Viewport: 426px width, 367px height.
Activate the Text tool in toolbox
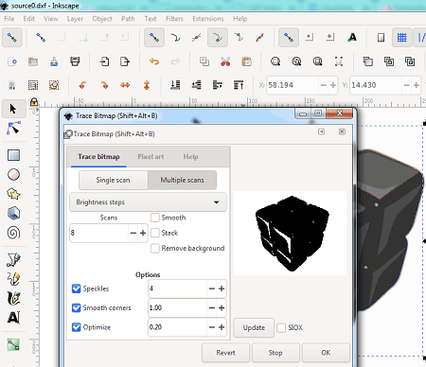pyautogui.click(x=13, y=318)
